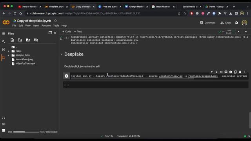Add a new Code cell
The image size is (251, 141).
(x=67, y=32)
